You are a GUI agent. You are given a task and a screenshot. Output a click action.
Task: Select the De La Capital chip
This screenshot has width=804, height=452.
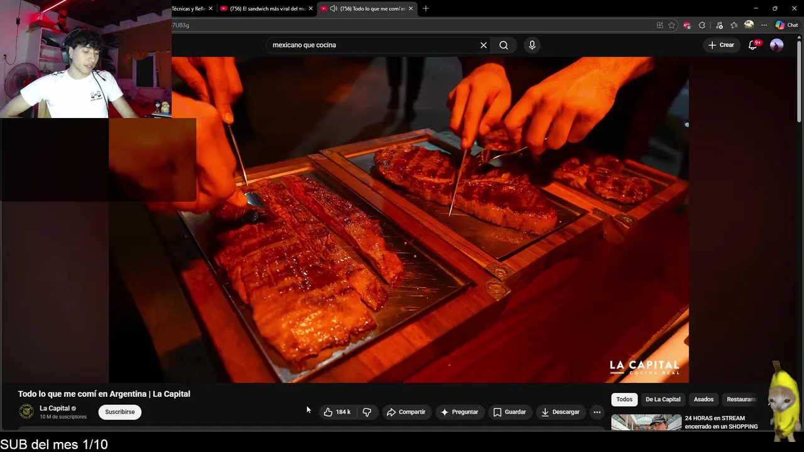click(x=663, y=399)
